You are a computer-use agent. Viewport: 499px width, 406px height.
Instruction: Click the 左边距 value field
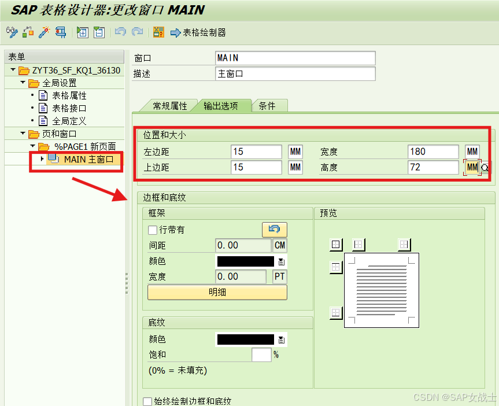256,152
